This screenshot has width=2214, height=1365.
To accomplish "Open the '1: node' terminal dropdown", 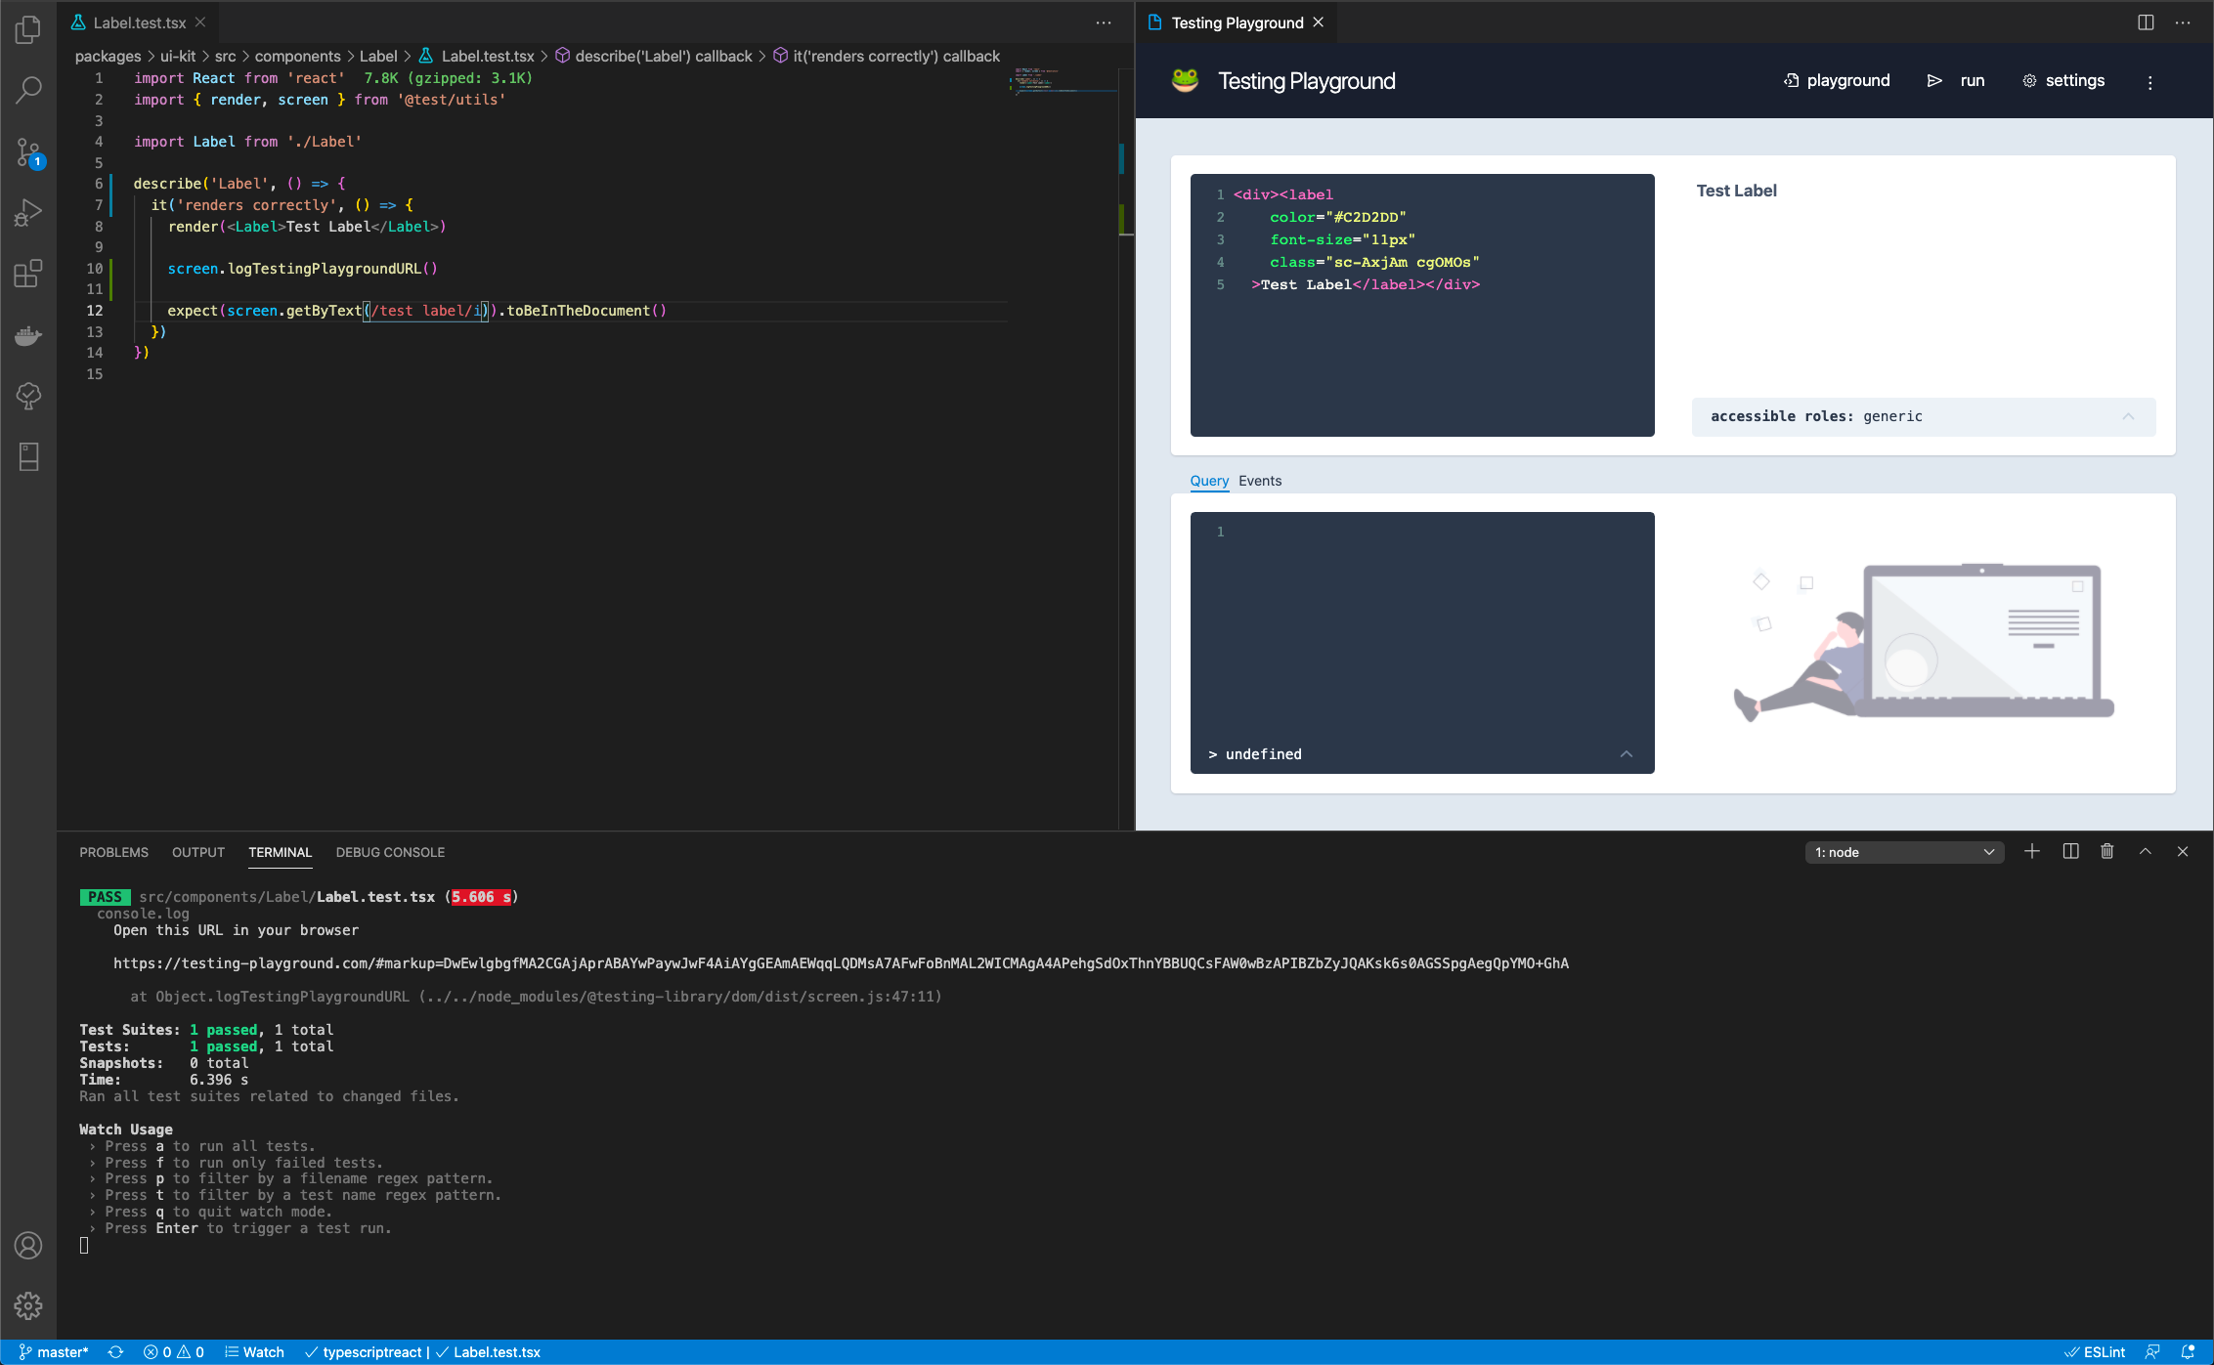I will pyautogui.click(x=1903, y=852).
